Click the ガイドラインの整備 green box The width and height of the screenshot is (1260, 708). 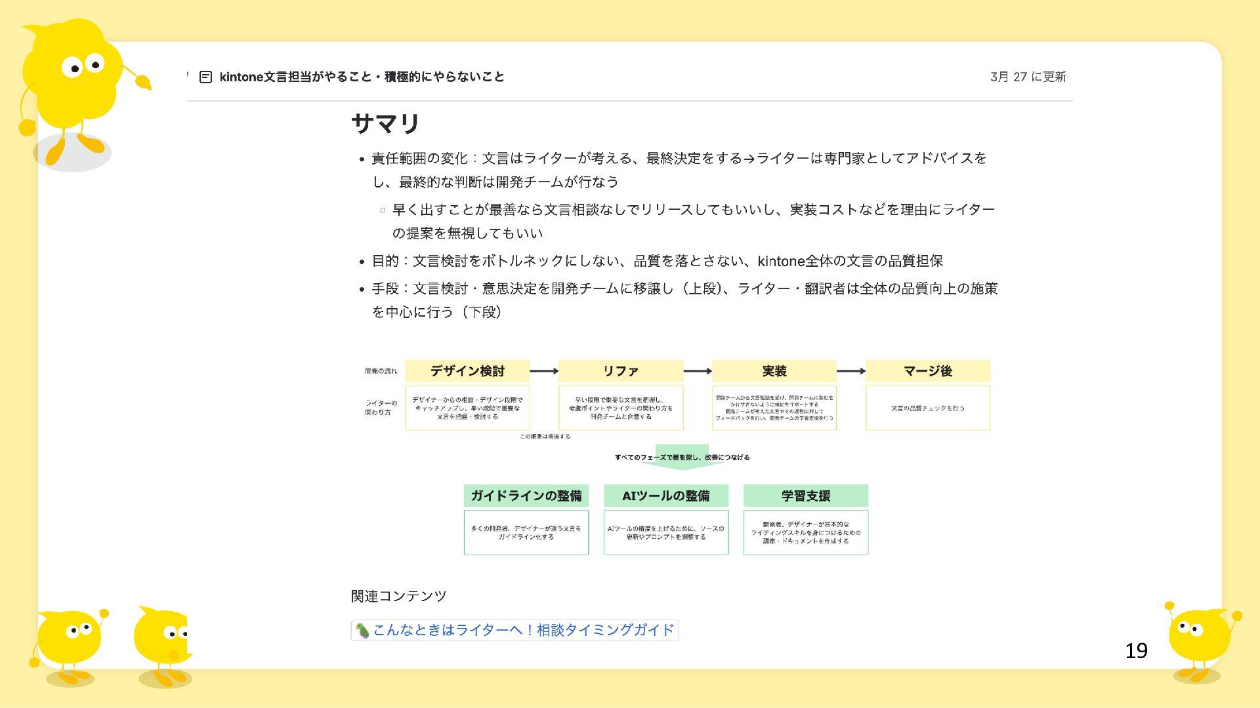click(x=526, y=496)
